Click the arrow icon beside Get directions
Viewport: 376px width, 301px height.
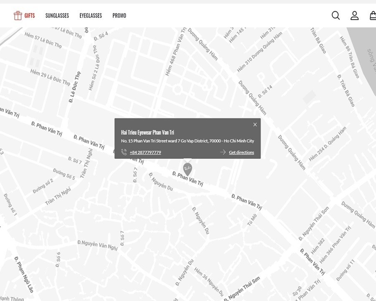tap(223, 152)
